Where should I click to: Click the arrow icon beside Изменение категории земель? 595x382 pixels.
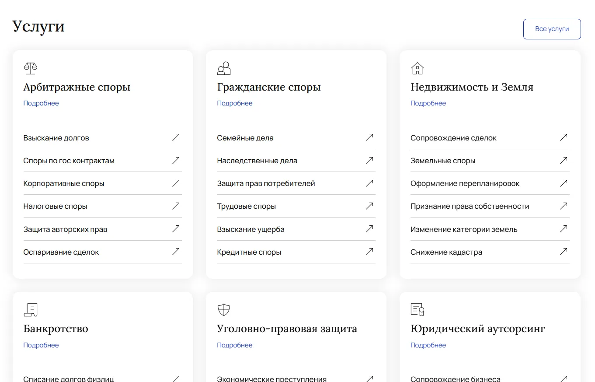[564, 228]
